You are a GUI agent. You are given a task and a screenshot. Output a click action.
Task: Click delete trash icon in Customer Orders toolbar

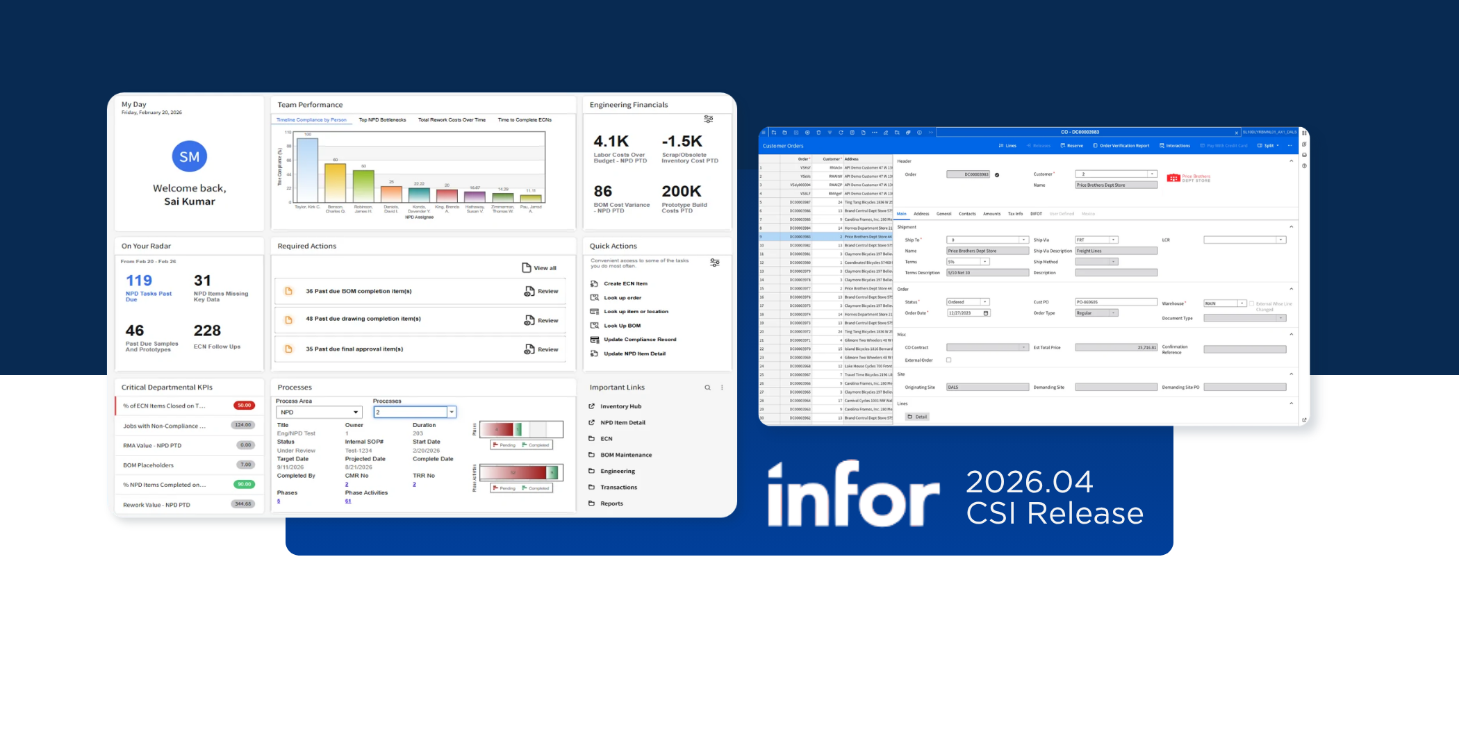pyautogui.click(x=818, y=133)
